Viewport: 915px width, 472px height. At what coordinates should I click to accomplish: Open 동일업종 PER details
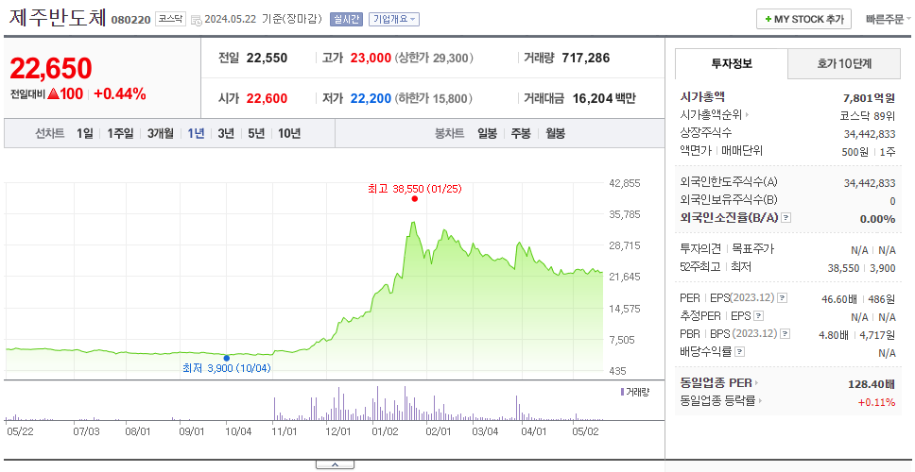coord(719,383)
